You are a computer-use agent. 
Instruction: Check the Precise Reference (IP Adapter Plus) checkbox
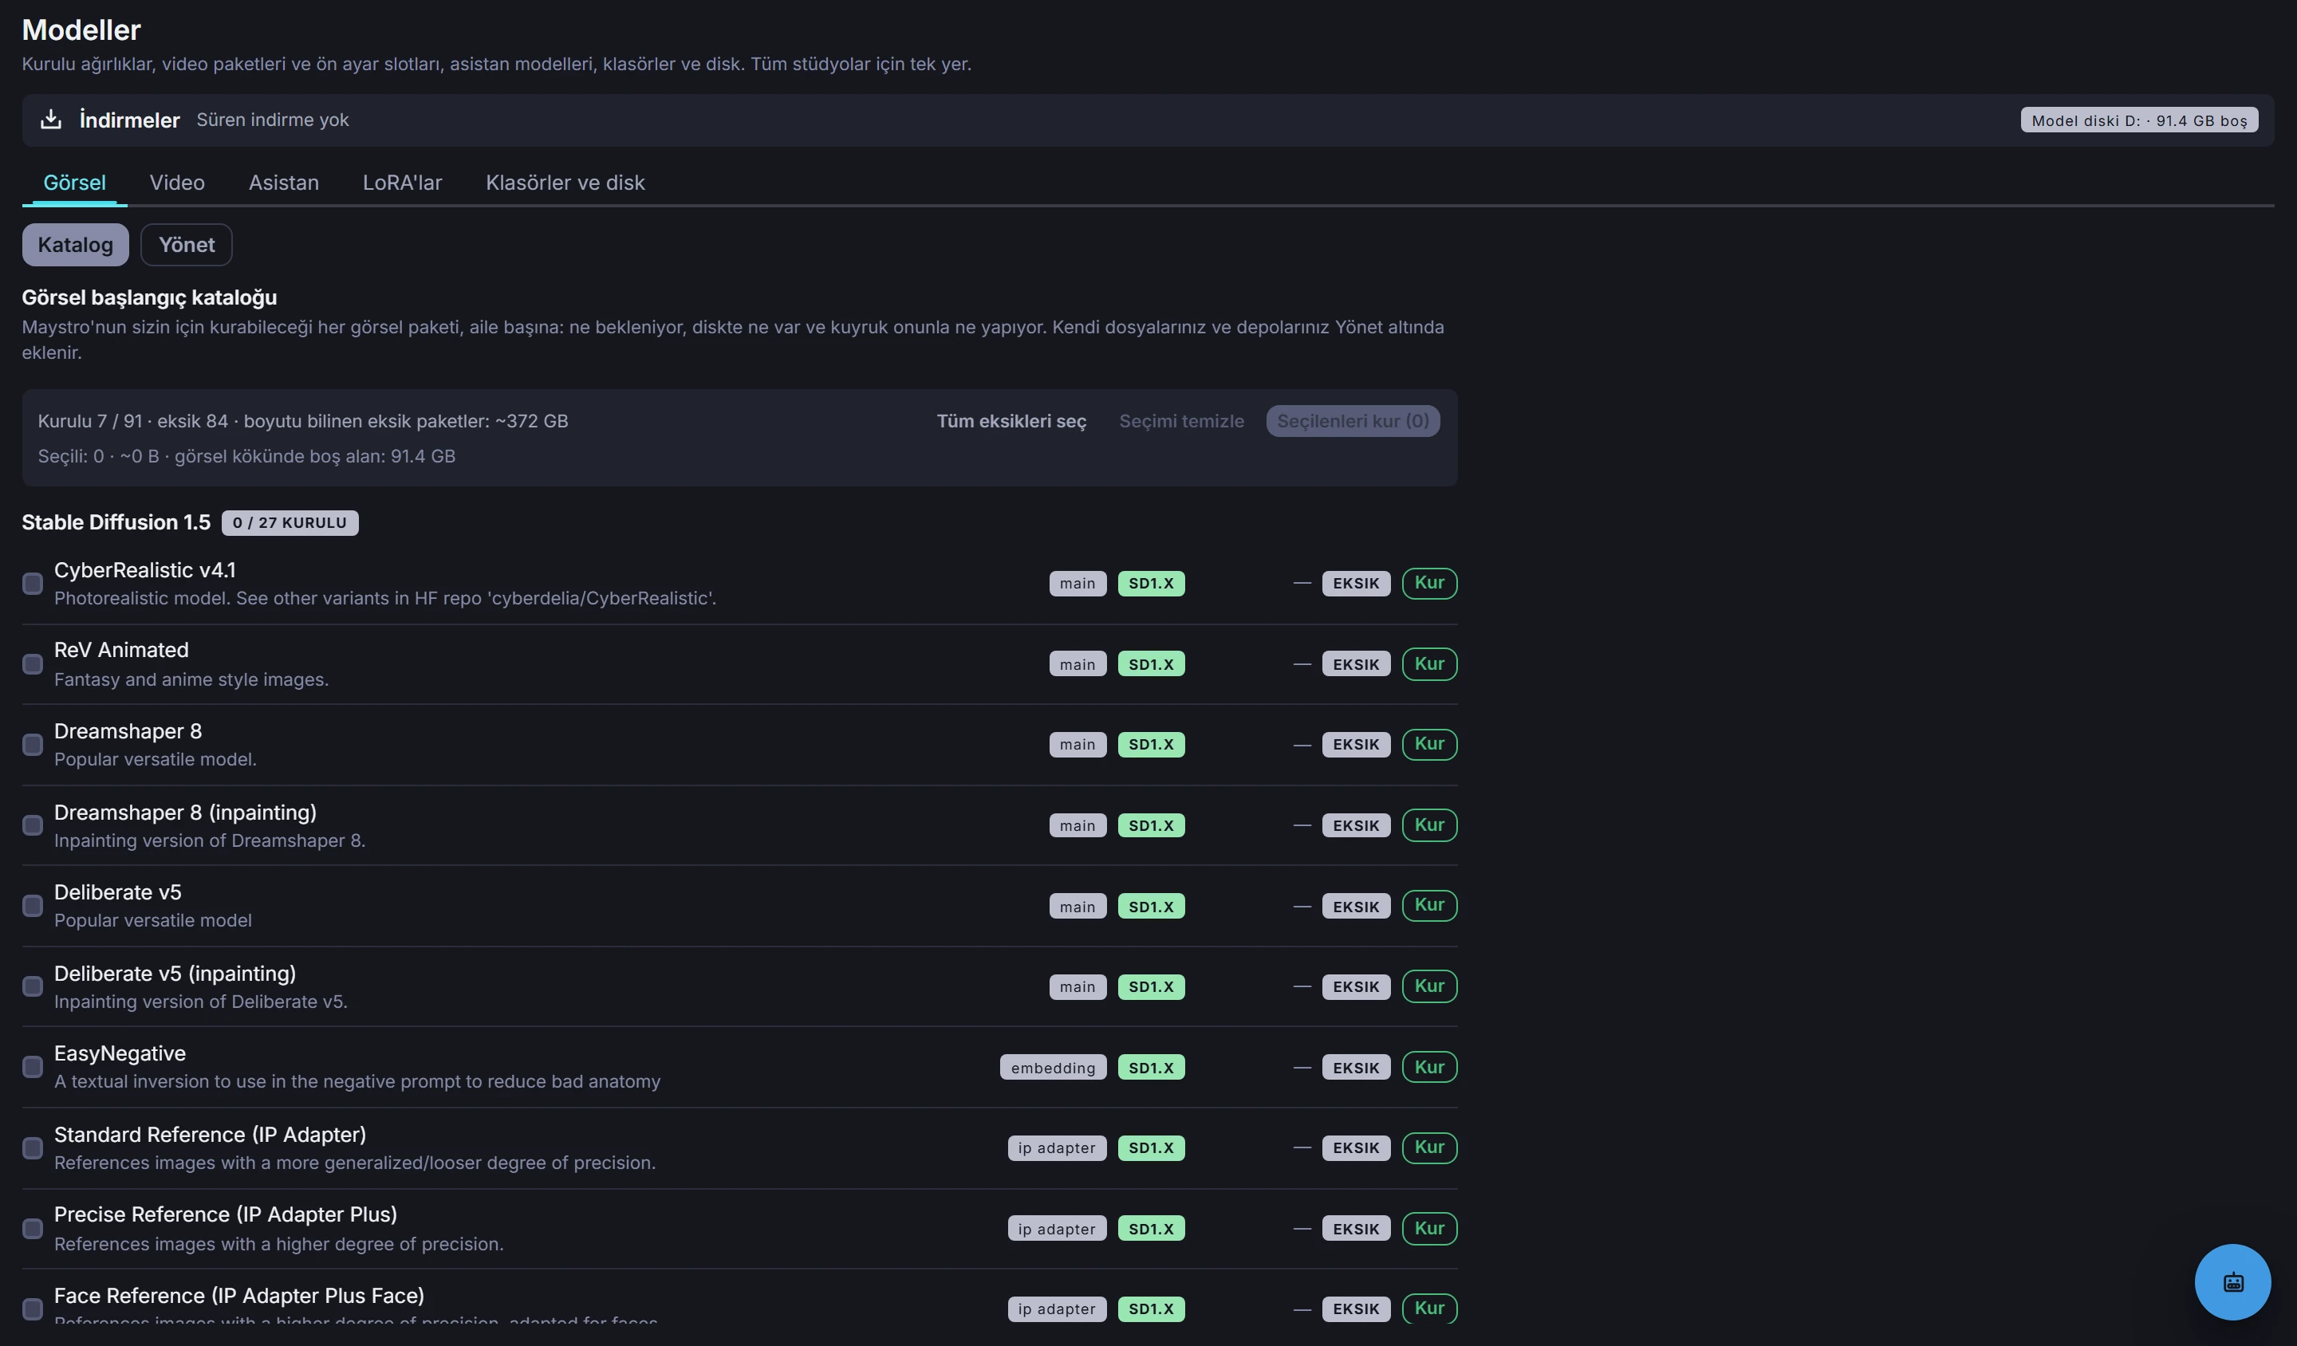click(x=33, y=1229)
